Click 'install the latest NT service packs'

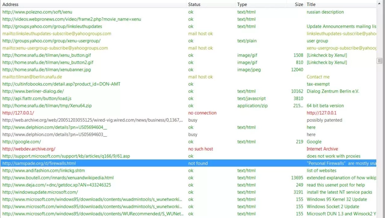(x=340, y=192)
